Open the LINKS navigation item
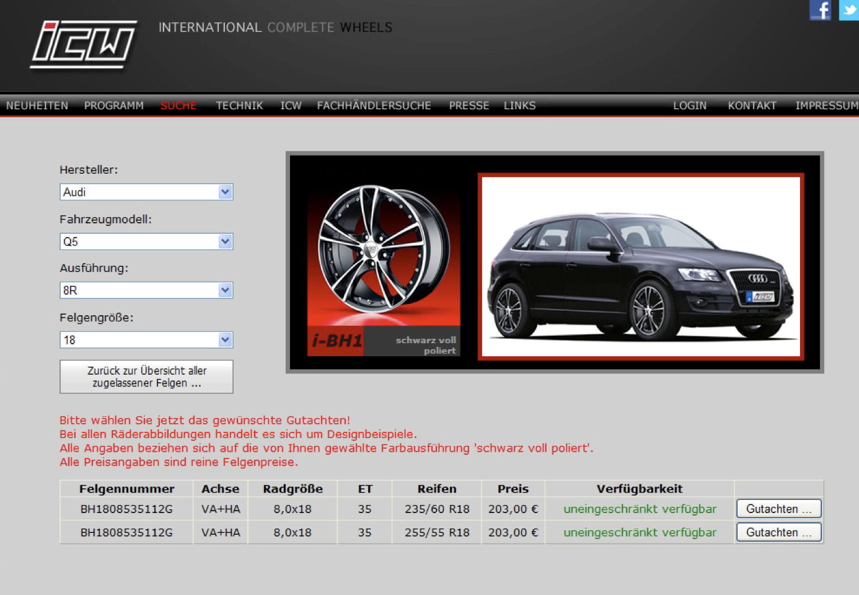859x595 pixels. pos(519,105)
